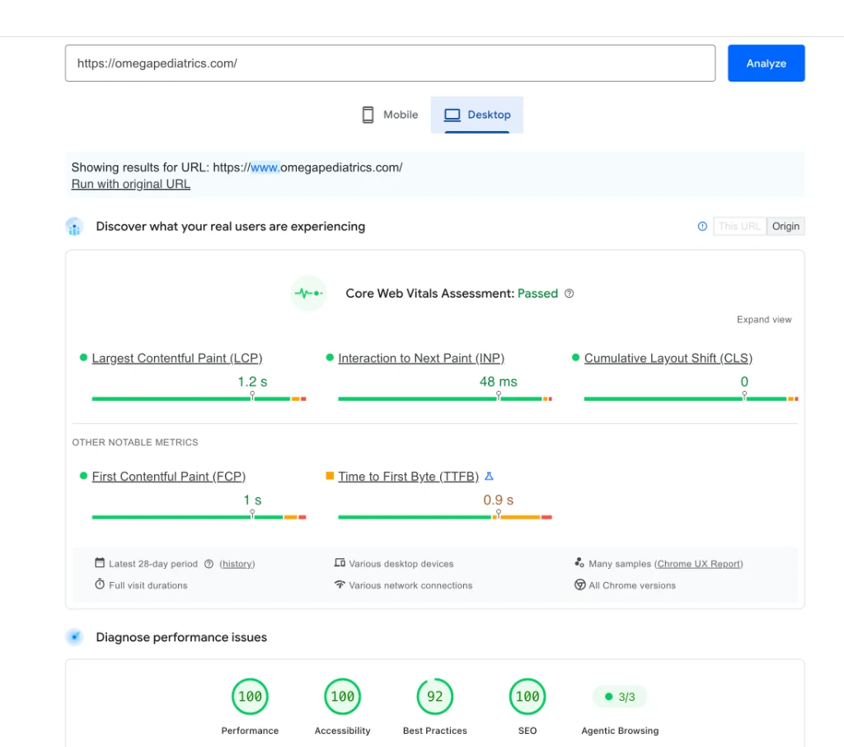The width and height of the screenshot is (844, 747).
Task: Click the stopwatch icon beside Full visit durations
Action: coord(100,585)
